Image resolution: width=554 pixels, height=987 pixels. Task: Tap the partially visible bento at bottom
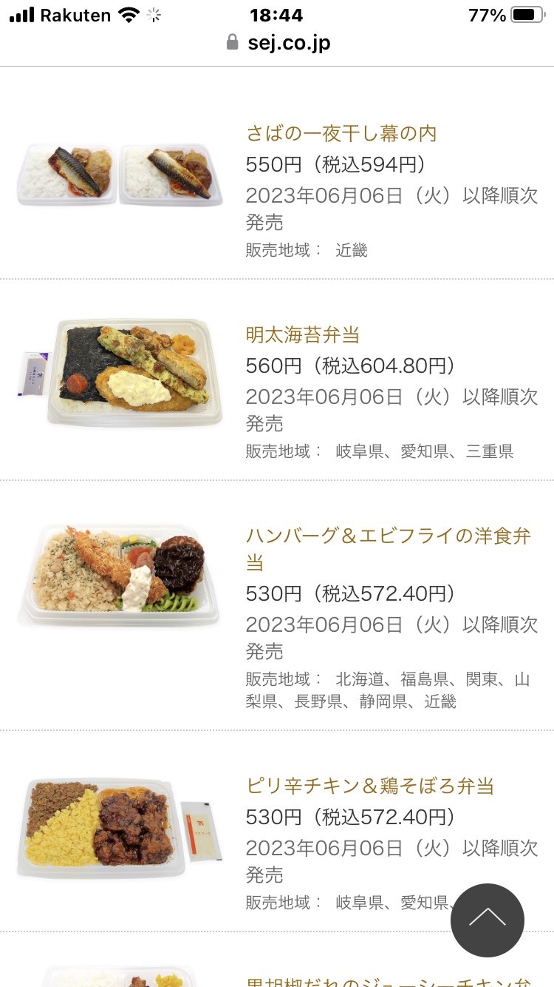click(x=118, y=975)
